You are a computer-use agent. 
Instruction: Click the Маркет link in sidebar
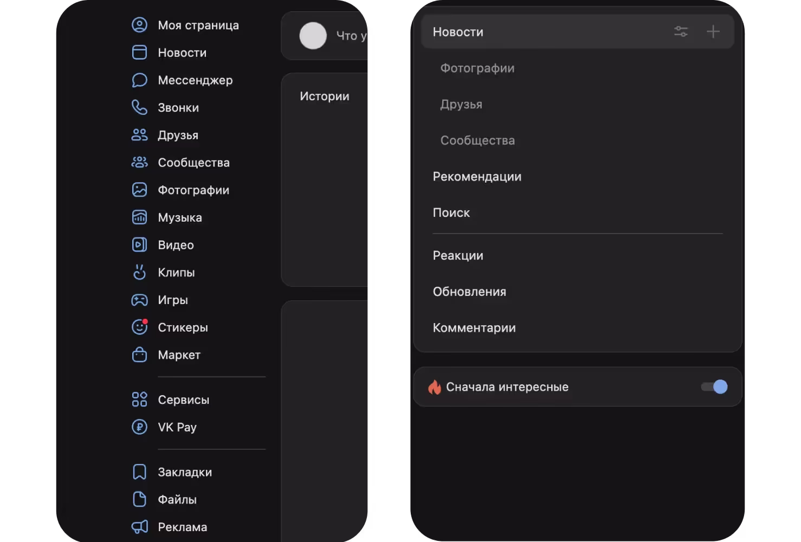(x=179, y=355)
